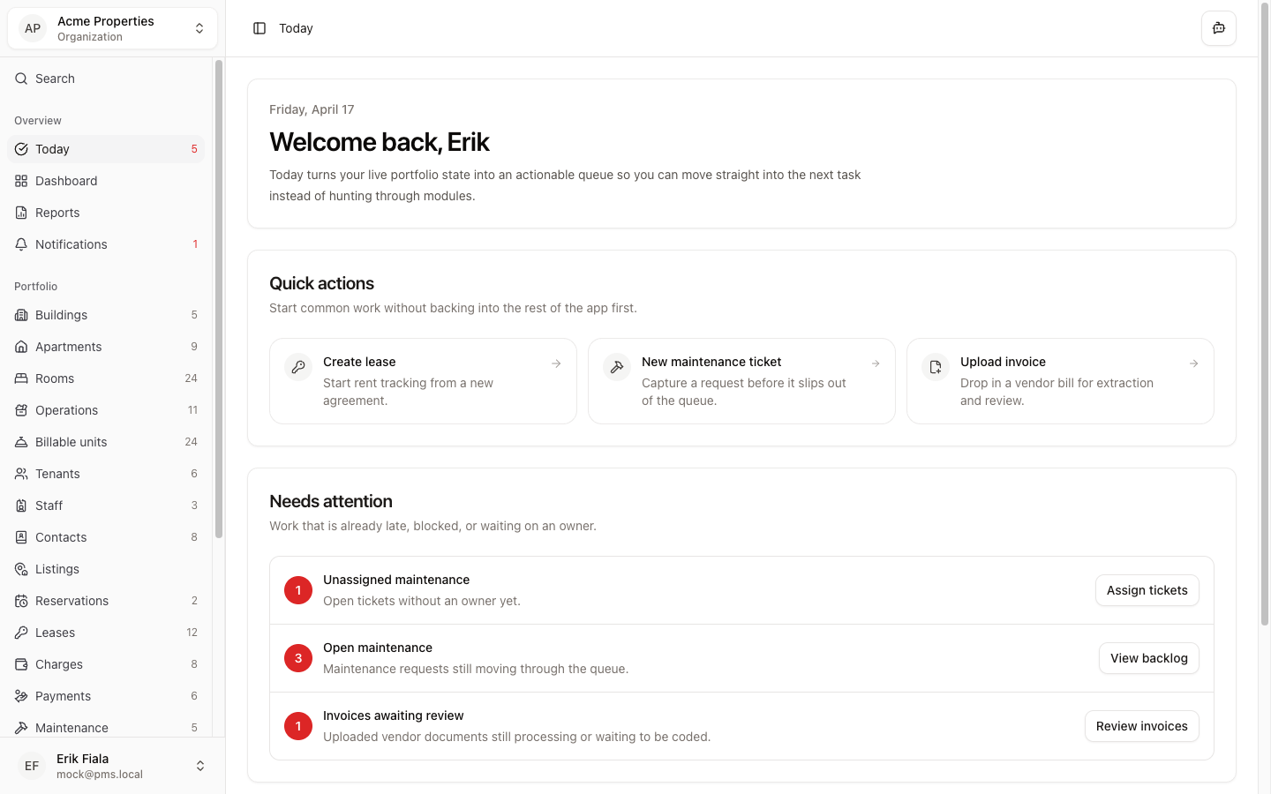1271x794 pixels.
Task: Click the Upload invoice file icon
Action: click(x=935, y=367)
